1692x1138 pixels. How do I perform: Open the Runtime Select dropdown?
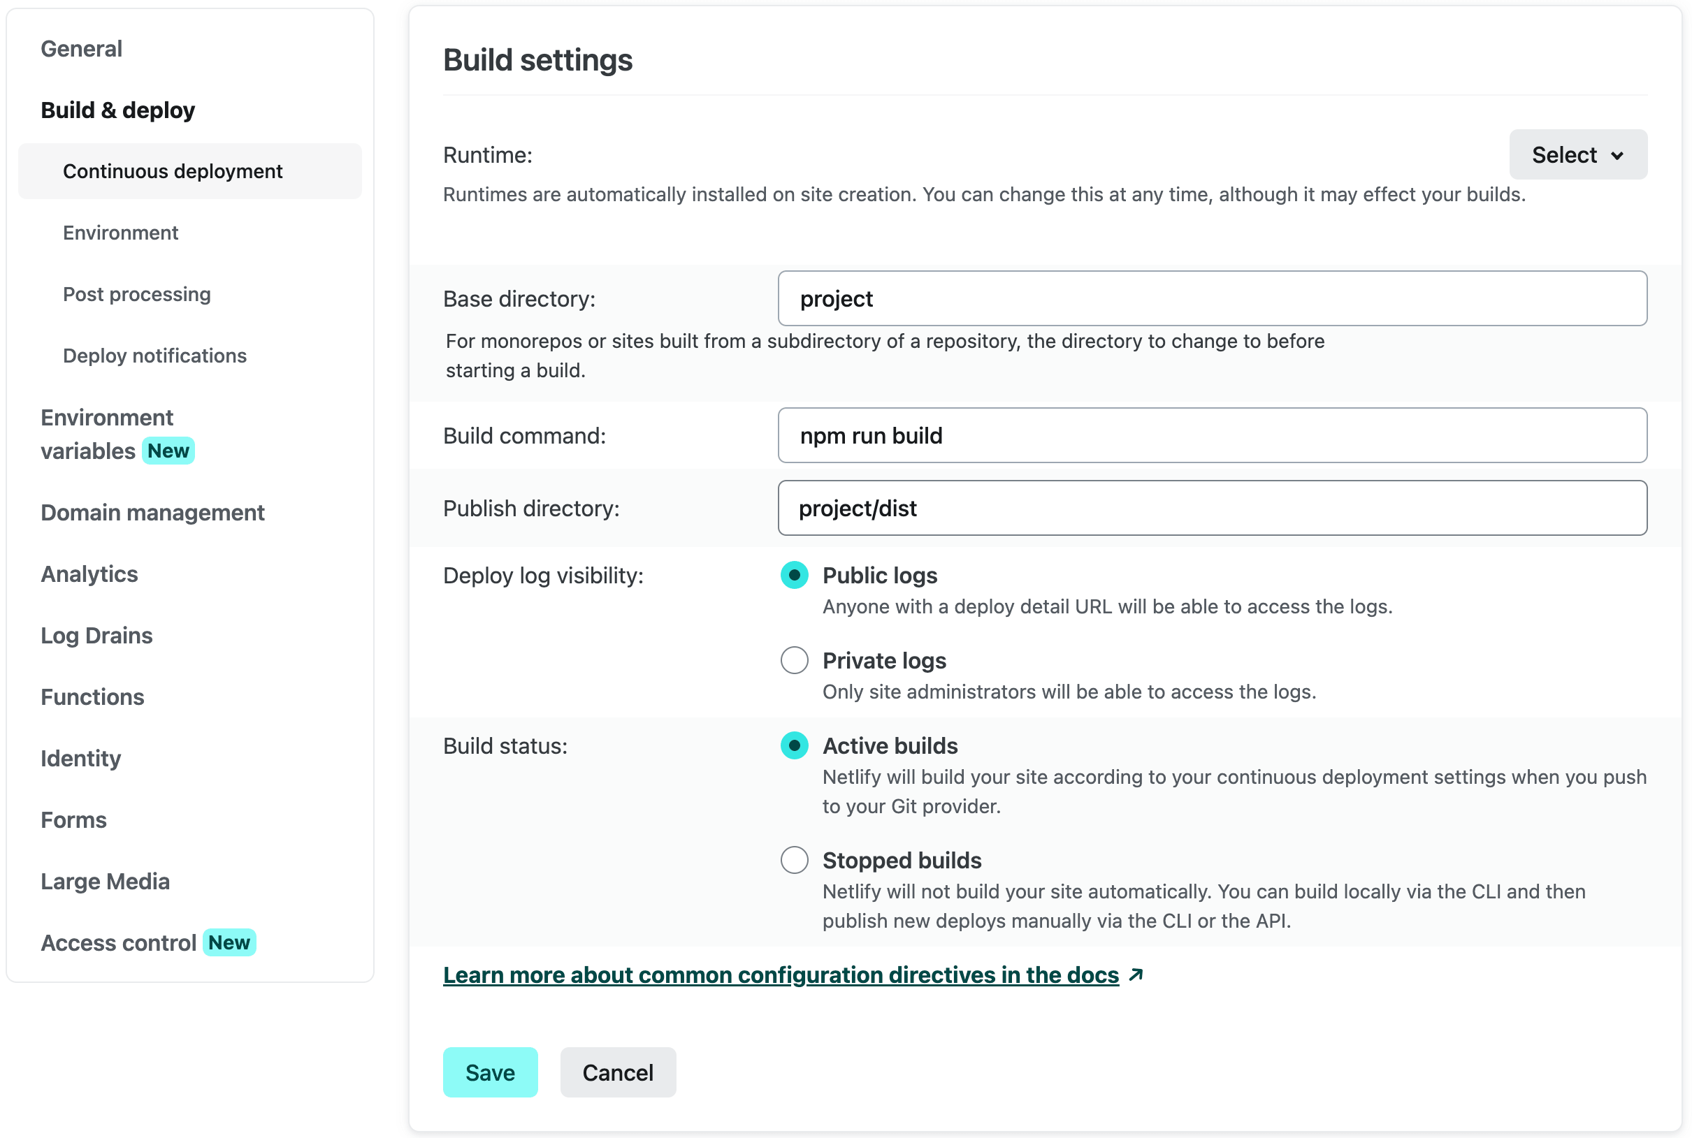1577,154
